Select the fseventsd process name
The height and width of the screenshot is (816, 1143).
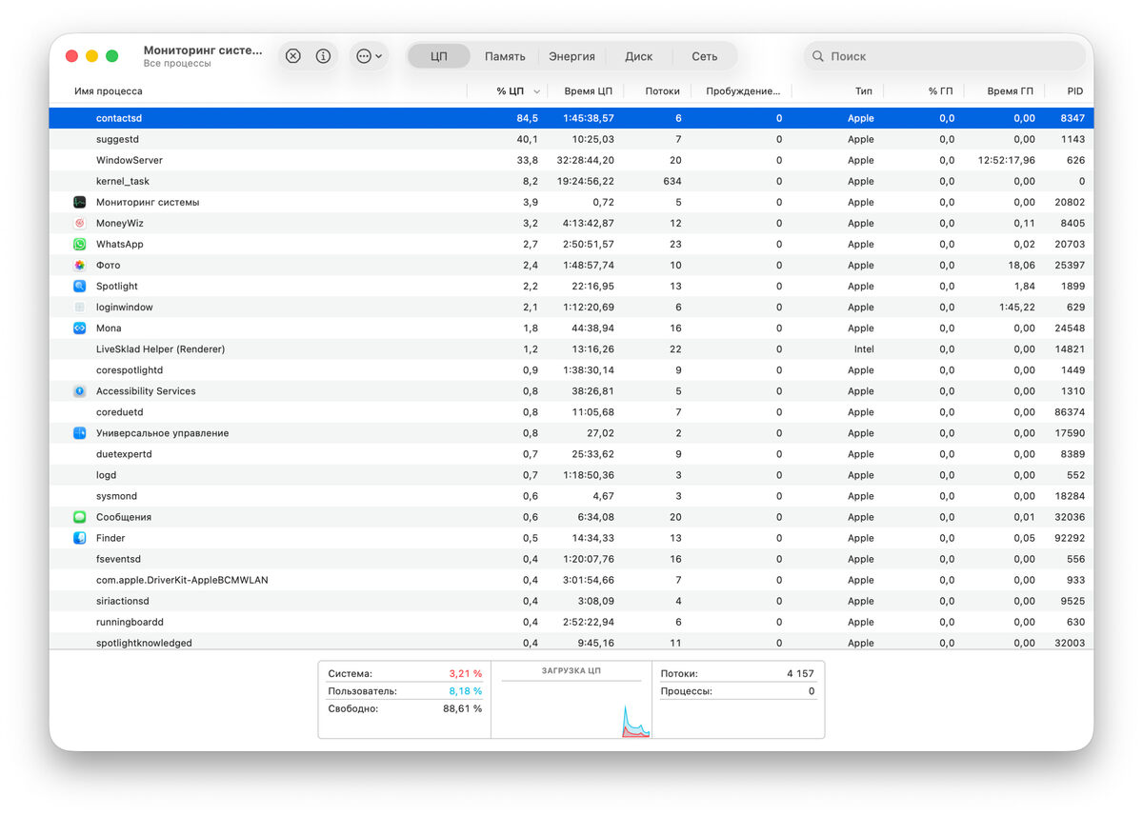[x=118, y=559]
